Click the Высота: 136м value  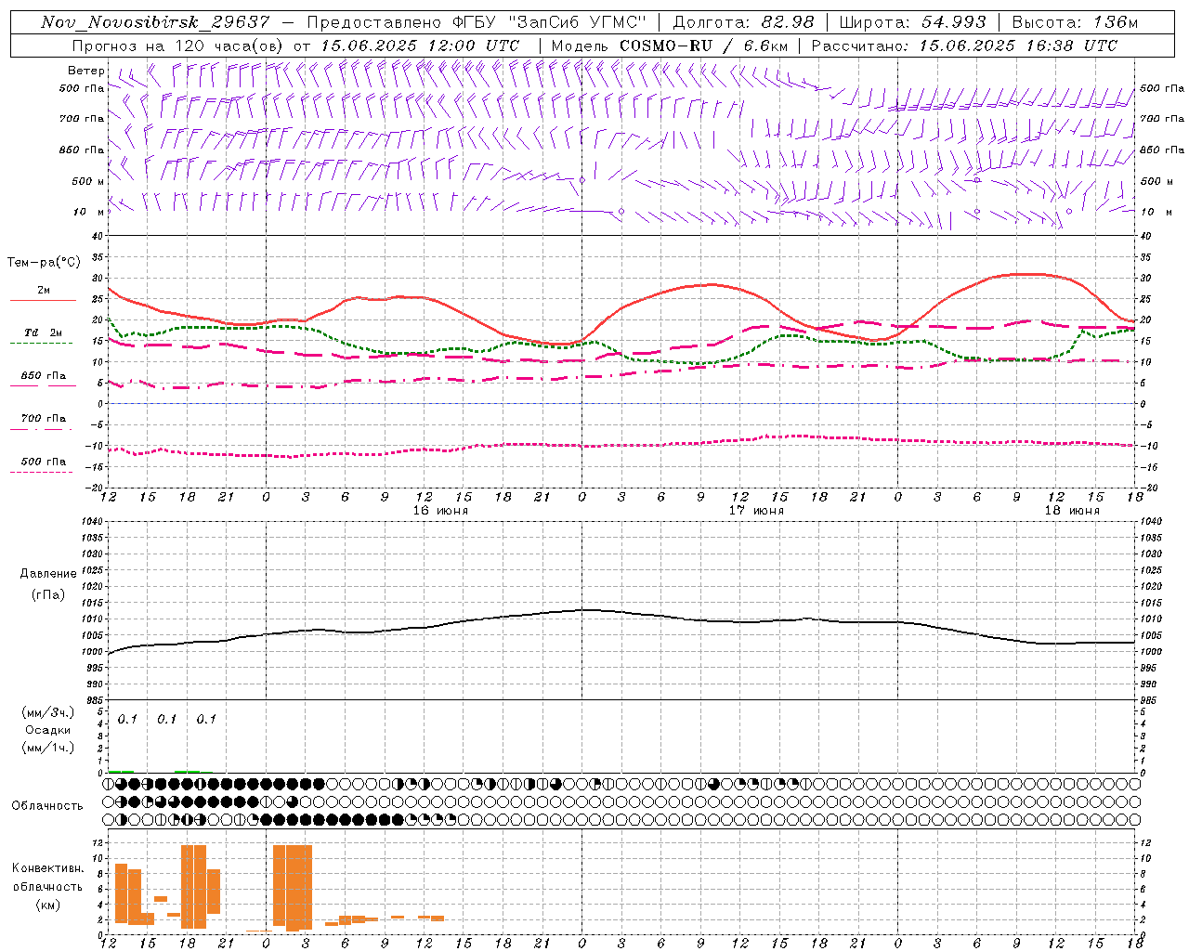click(x=1075, y=22)
